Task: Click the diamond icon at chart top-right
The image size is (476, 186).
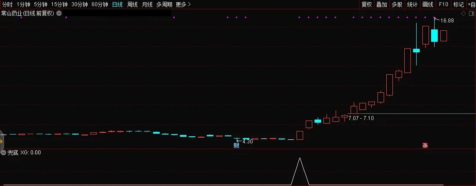Action: pos(463,13)
